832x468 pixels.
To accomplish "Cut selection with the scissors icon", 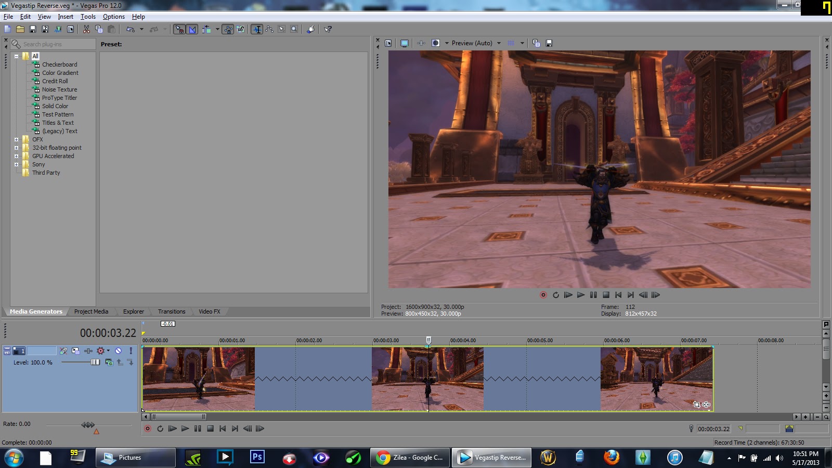I will [x=86, y=29].
